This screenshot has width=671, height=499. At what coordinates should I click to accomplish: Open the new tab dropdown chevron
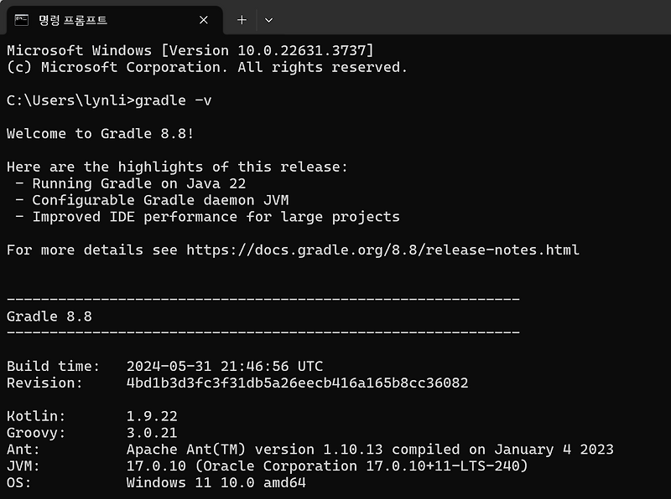[x=268, y=19]
